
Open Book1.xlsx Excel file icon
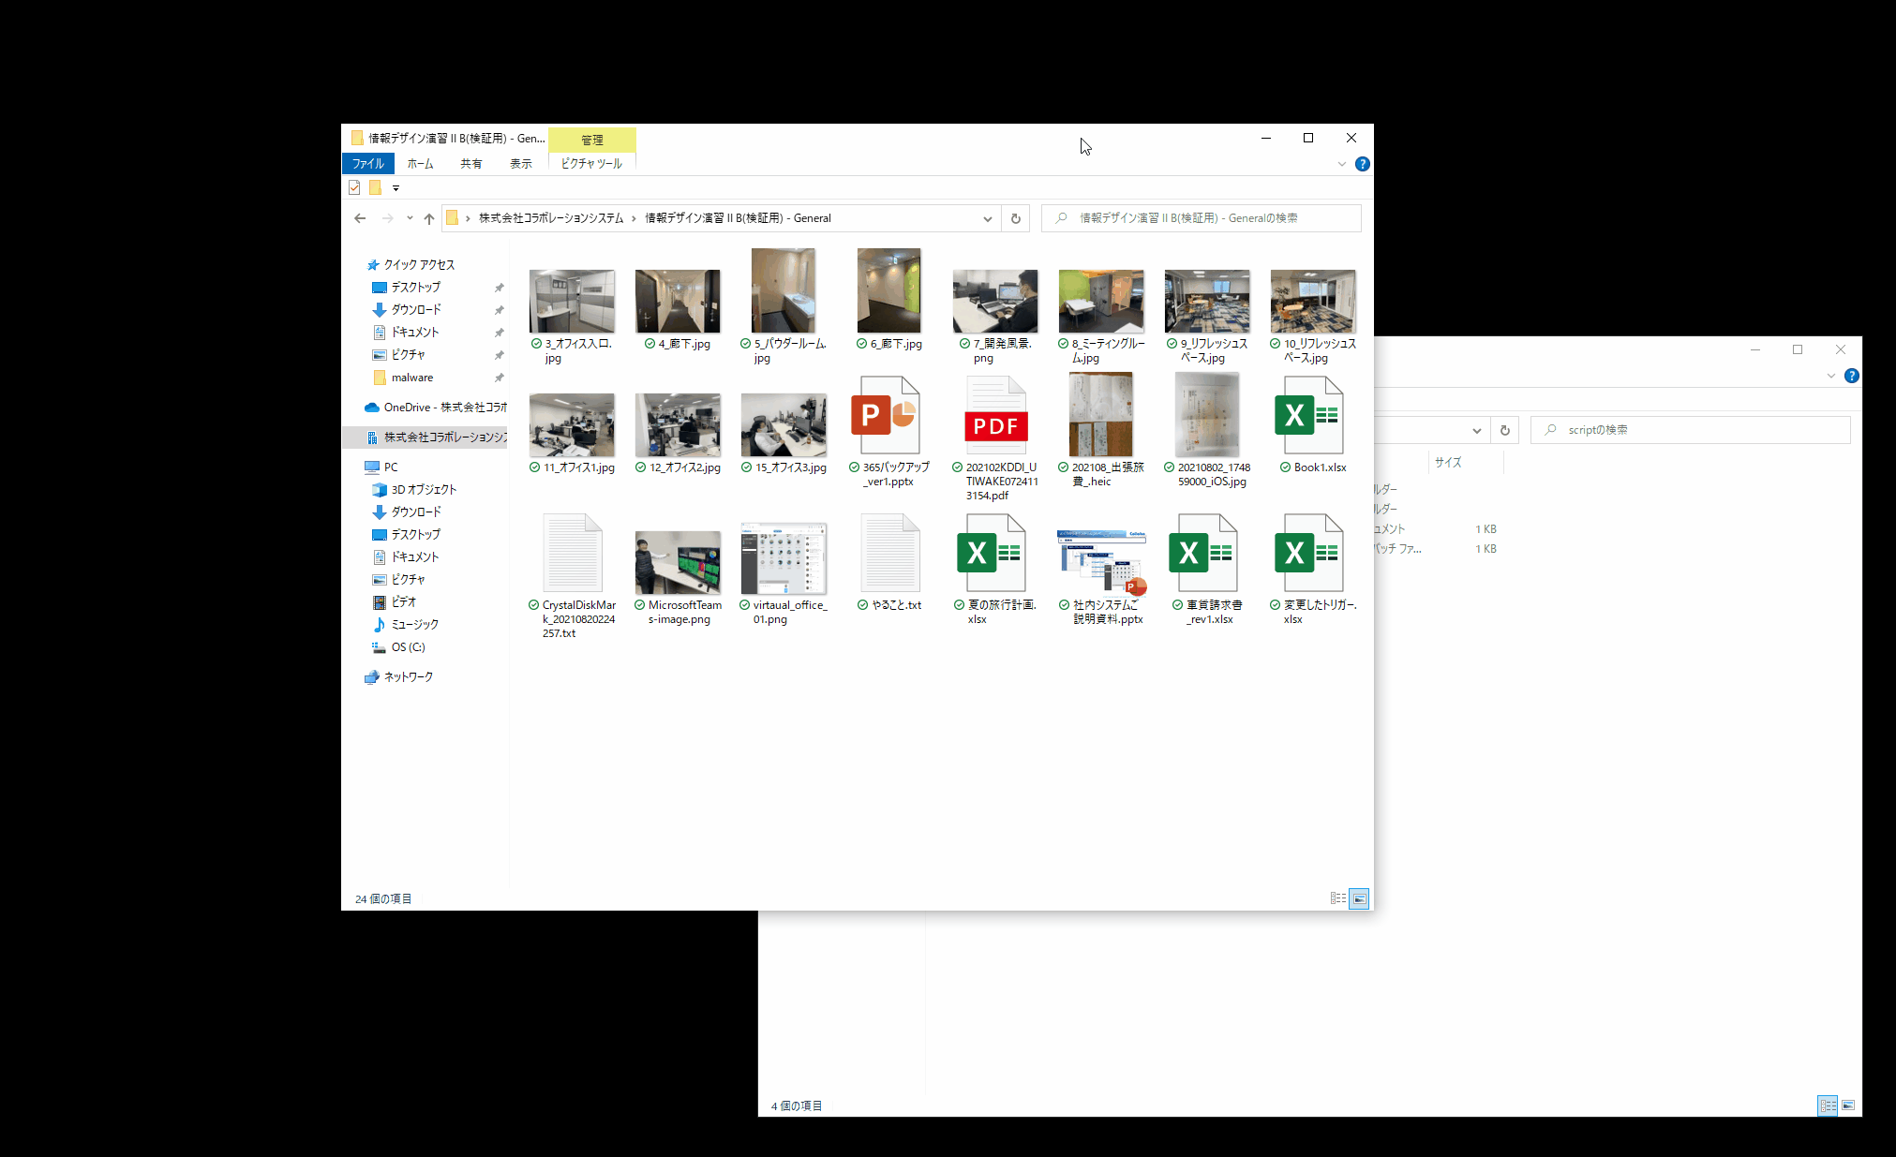click(1309, 417)
